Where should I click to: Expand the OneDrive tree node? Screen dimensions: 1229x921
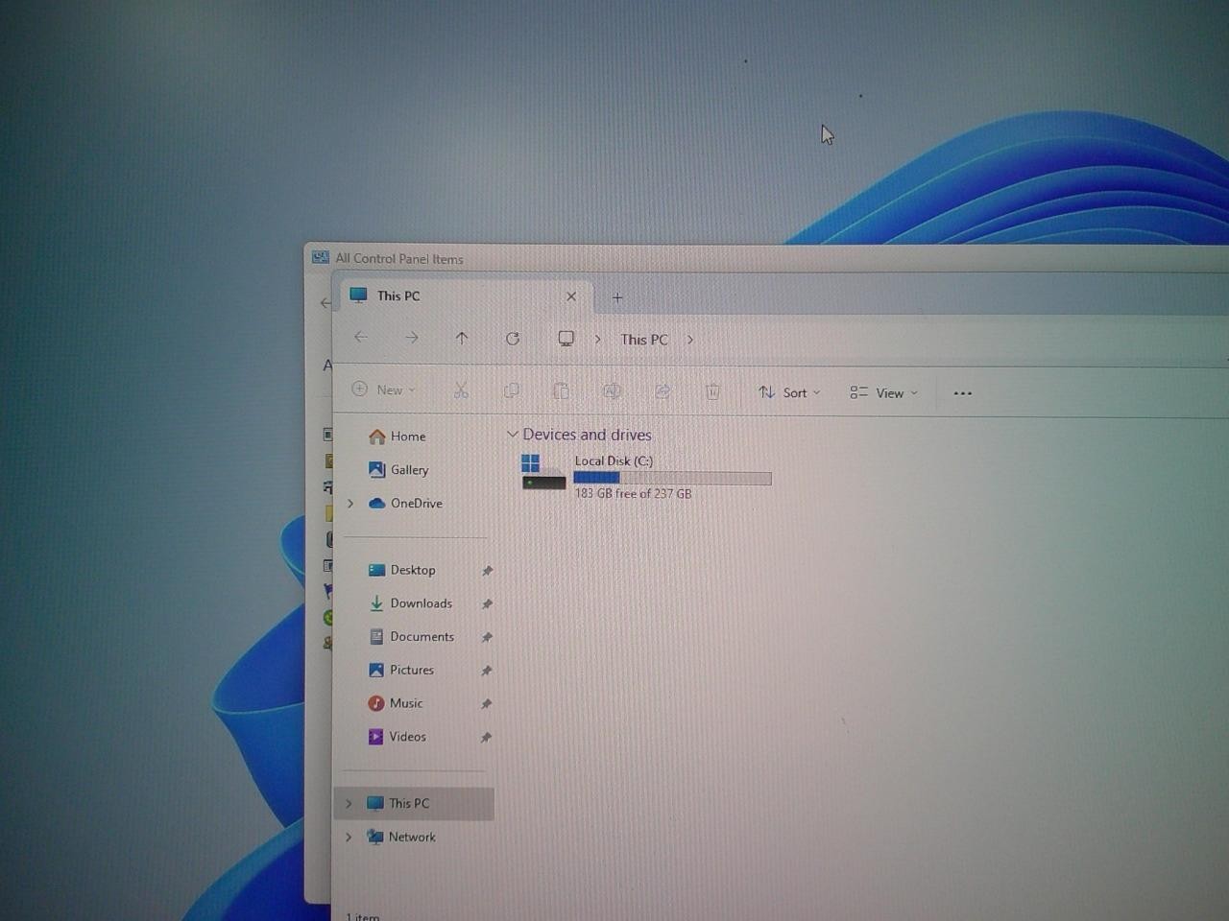[x=350, y=503]
